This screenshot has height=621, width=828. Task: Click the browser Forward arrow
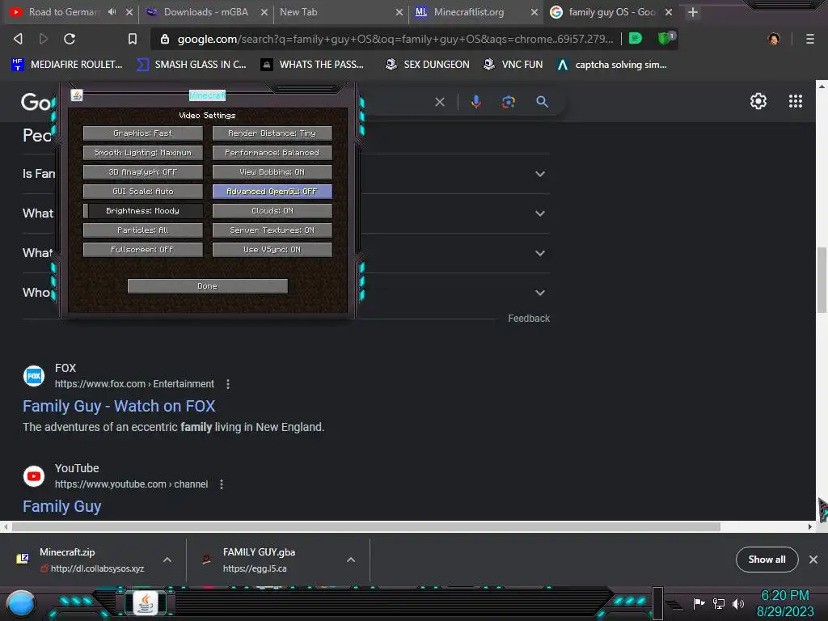click(44, 39)
